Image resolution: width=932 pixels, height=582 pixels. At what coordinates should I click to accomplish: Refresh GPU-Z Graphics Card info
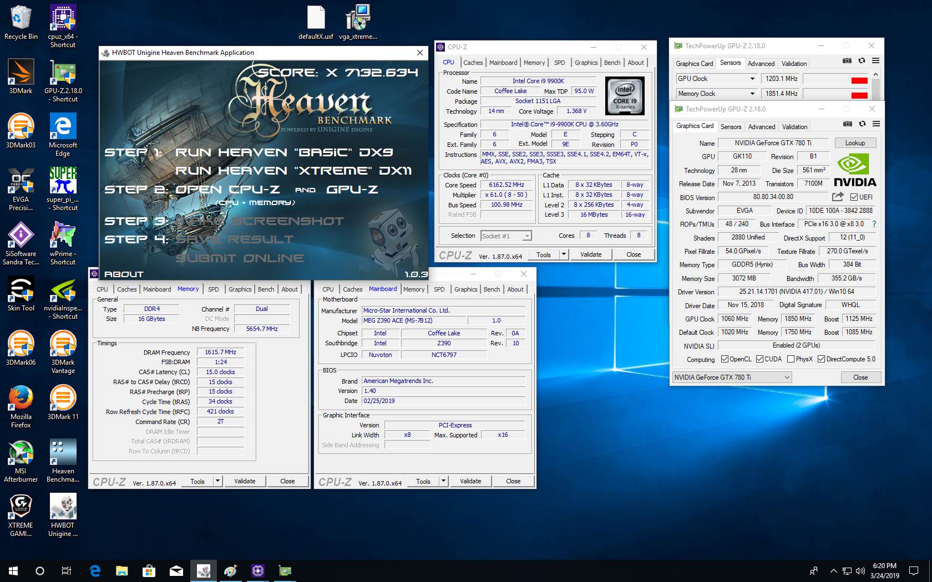(862, 124)
